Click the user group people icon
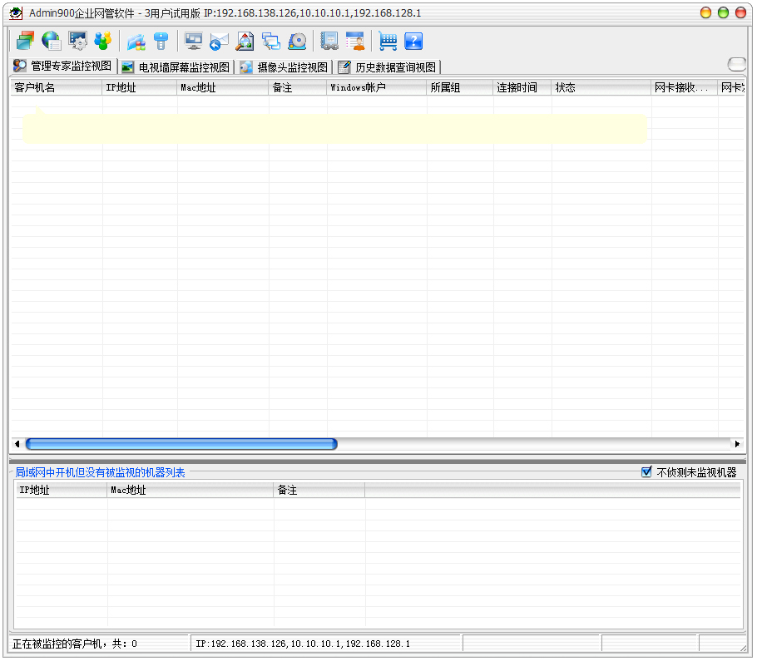The width and height of the screenshot is (757, 661). coord(102,41)
